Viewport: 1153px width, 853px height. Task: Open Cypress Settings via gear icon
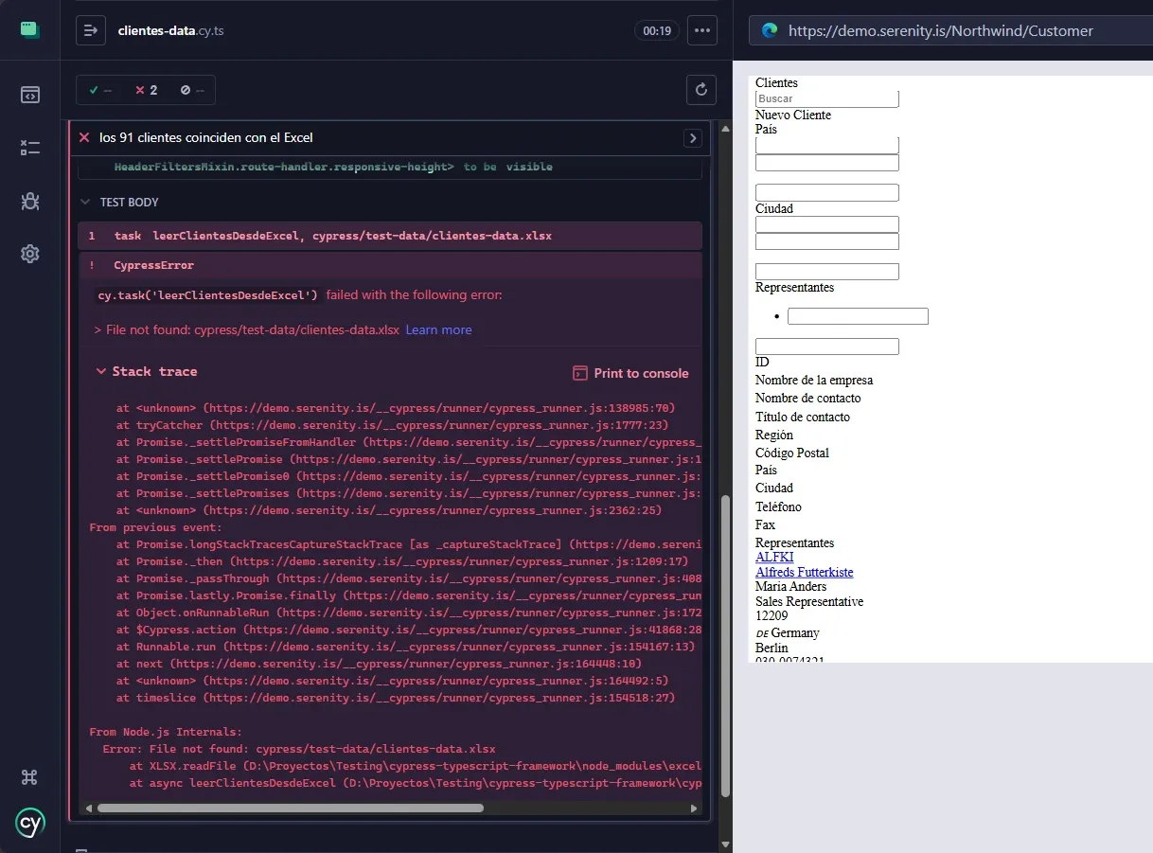tap(29, 254)
